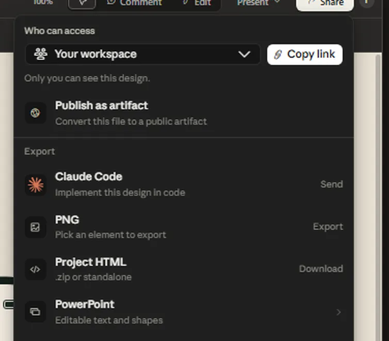The image size is (389, 341).
Task: Switch to Comment mode in toolbar
Action: click(135, 3)
